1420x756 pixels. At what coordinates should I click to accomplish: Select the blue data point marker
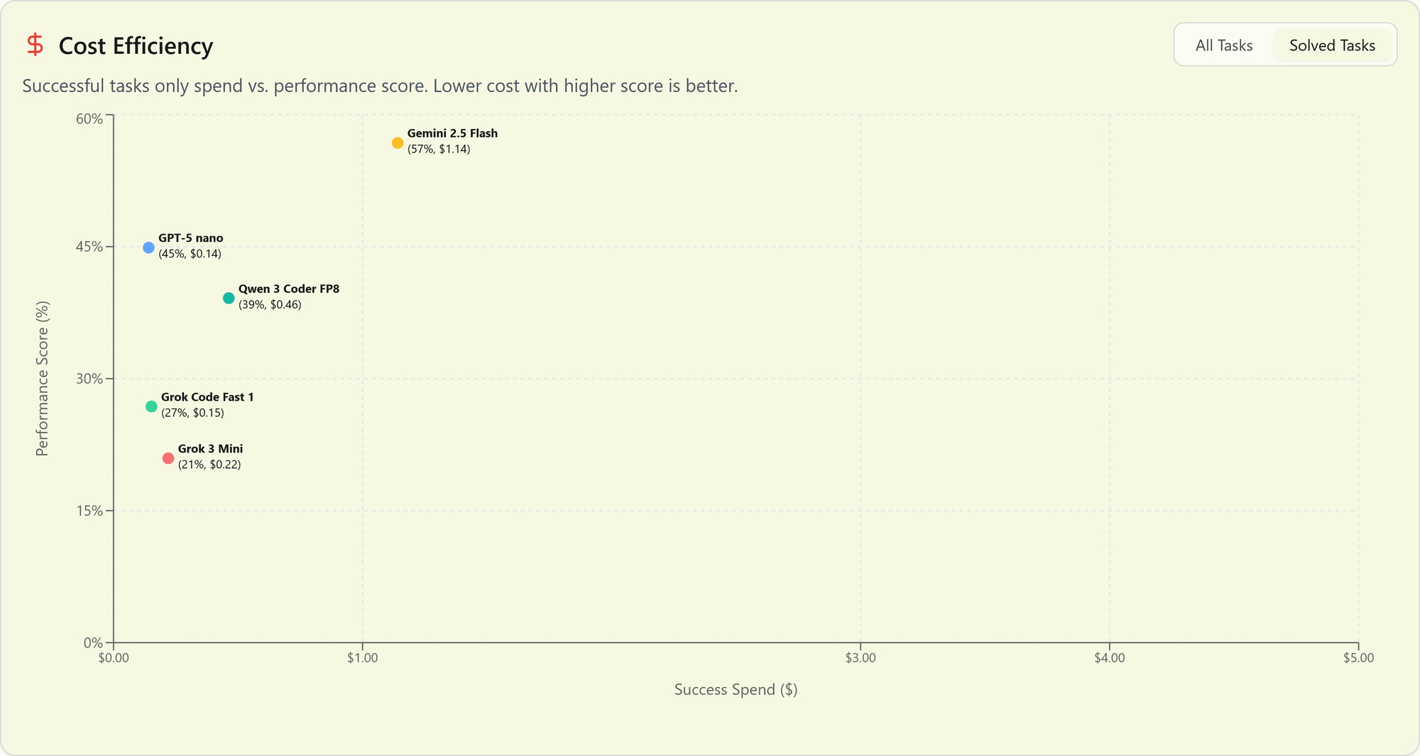147,247
